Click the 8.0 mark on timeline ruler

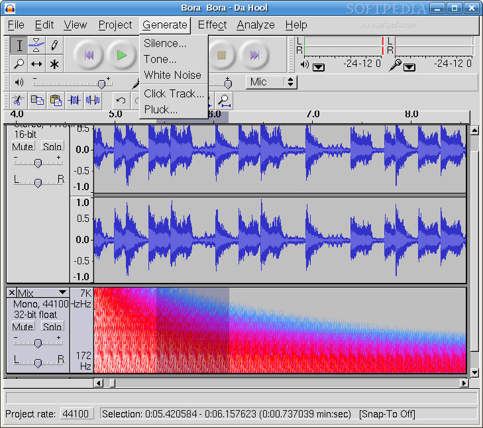click(411, 115)
